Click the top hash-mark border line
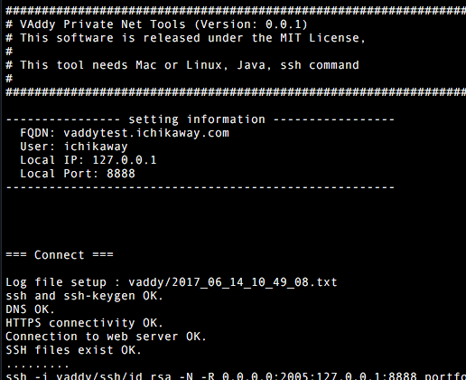The image size is (466, 380). (236, 11)
